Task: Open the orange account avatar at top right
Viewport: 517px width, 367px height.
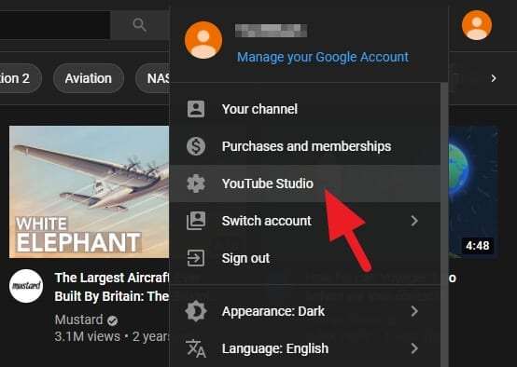Action: pos(477,25)
